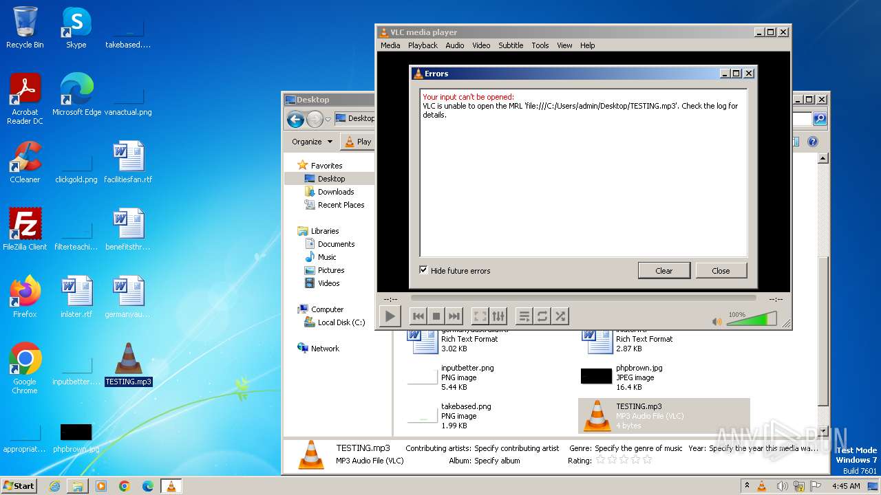Viewport: 881px width, 495px height.
Task: Open the VLC View menu
Action: (x=564, y=45)
